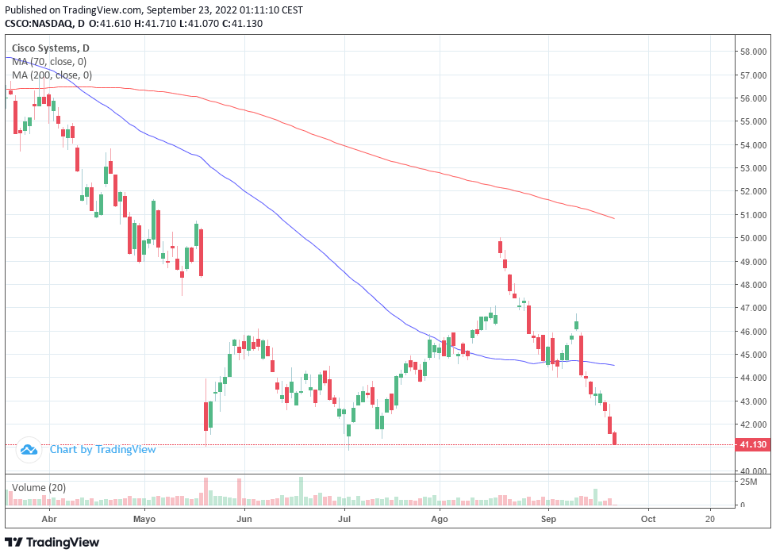The width and height of the screenshot is (776, 557).
Task: Click the 'Abr' label on time axis
Action: coord(49,519)
